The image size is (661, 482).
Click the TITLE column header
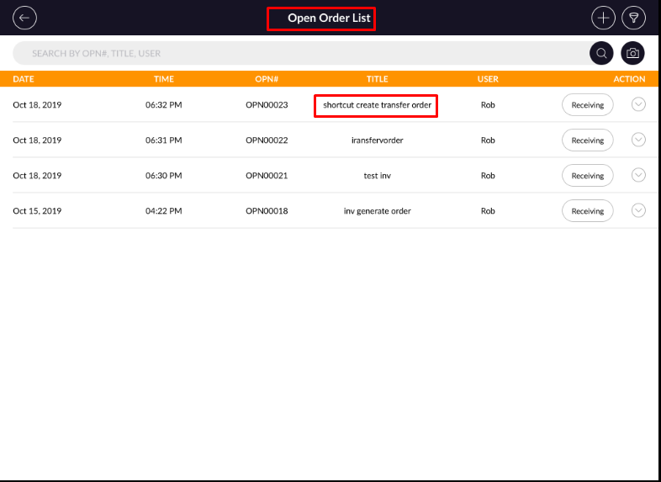pyautogui.click(x=377, y=79)
